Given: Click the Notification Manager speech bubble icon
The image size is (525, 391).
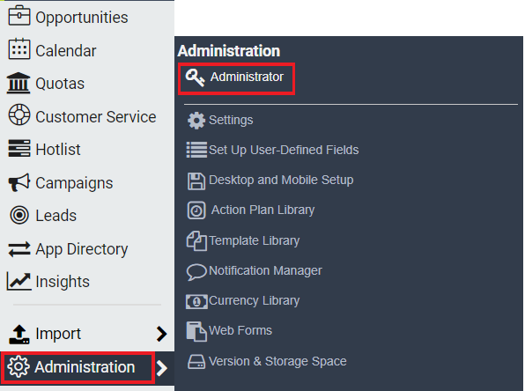Looking at the screenshot, I should [196, 271].
